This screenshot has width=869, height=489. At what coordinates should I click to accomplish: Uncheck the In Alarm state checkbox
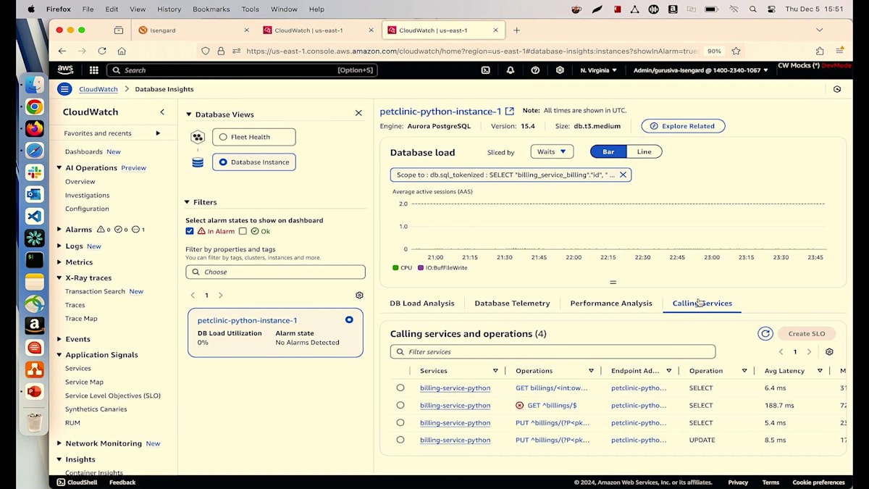(x=190, y=231)
